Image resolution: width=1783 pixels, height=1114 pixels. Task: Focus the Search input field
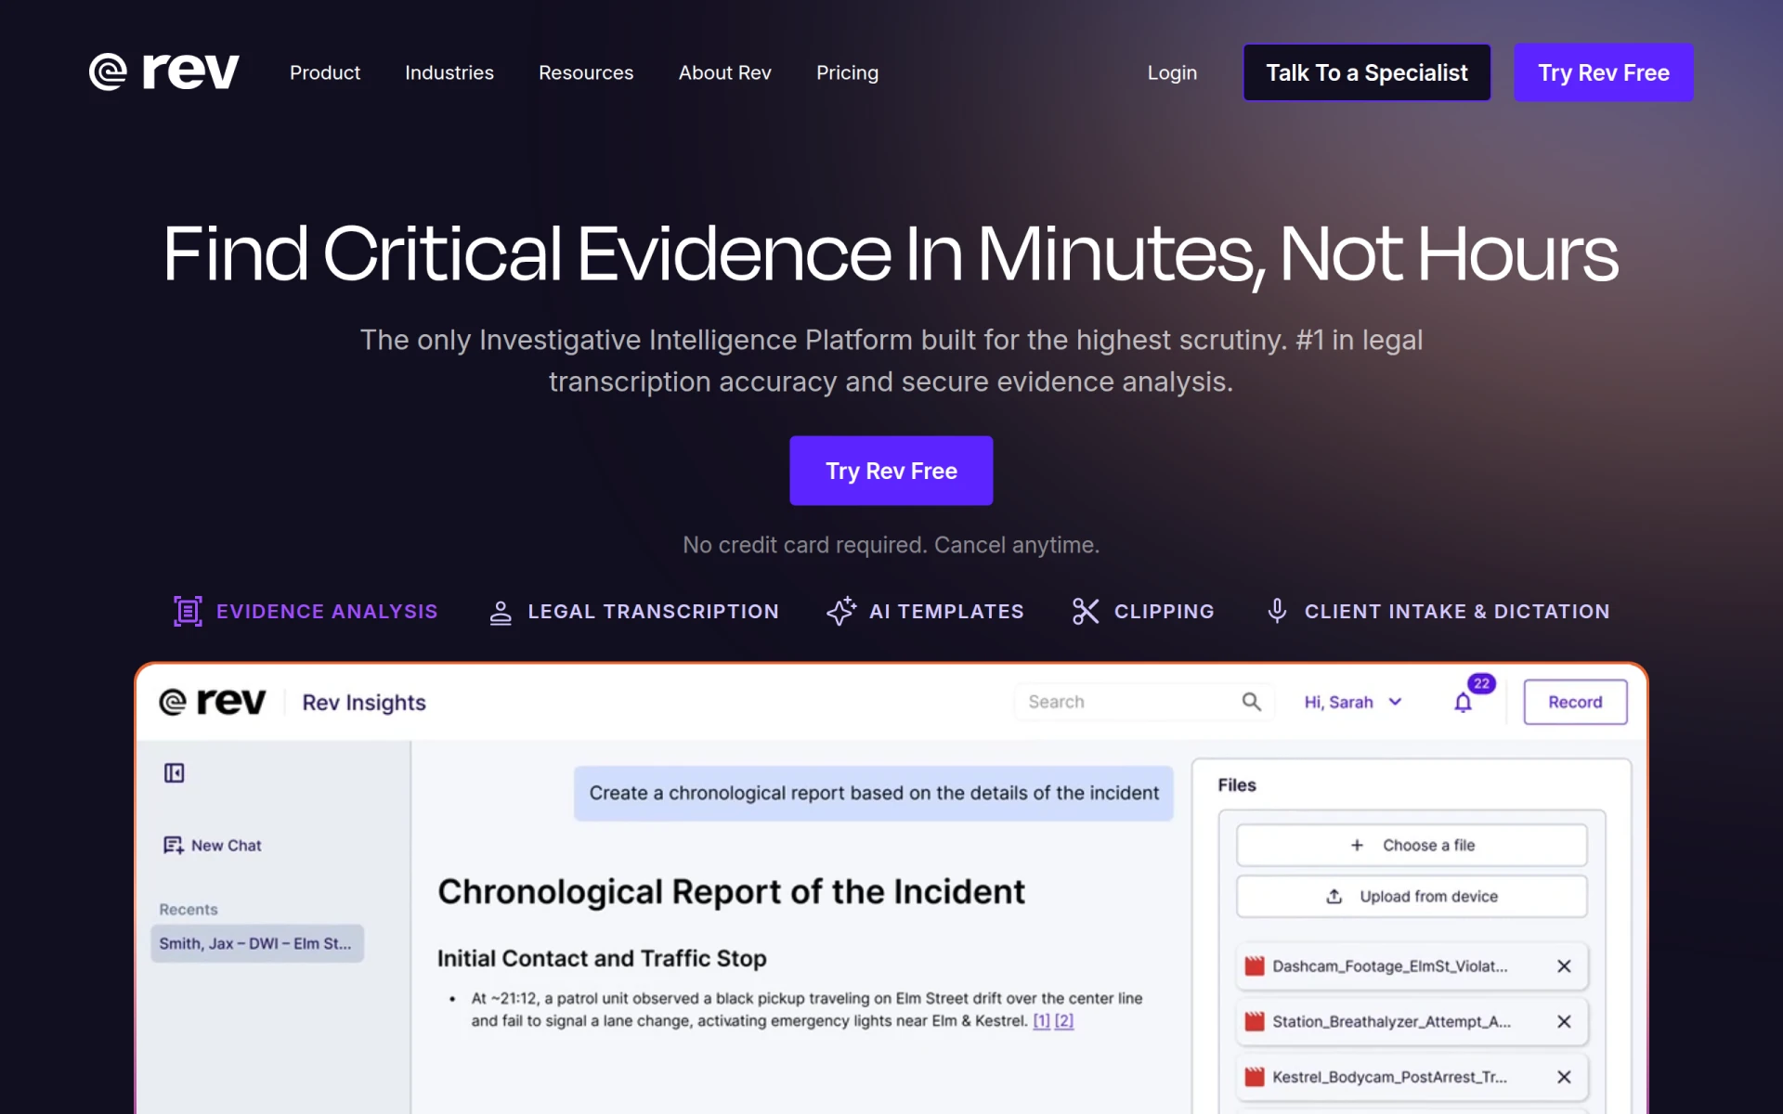tap(1144, 702)
